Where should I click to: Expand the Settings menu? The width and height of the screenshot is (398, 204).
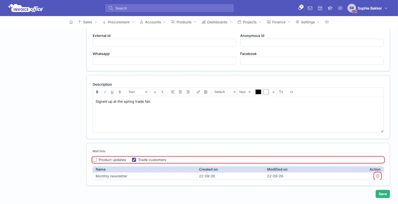308,22
